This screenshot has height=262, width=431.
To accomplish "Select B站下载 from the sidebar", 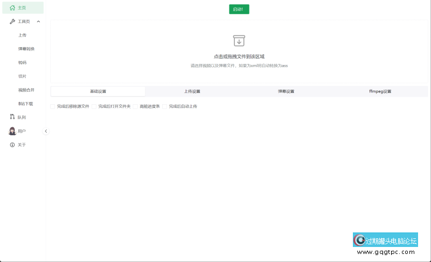I will tap(26, 104).
